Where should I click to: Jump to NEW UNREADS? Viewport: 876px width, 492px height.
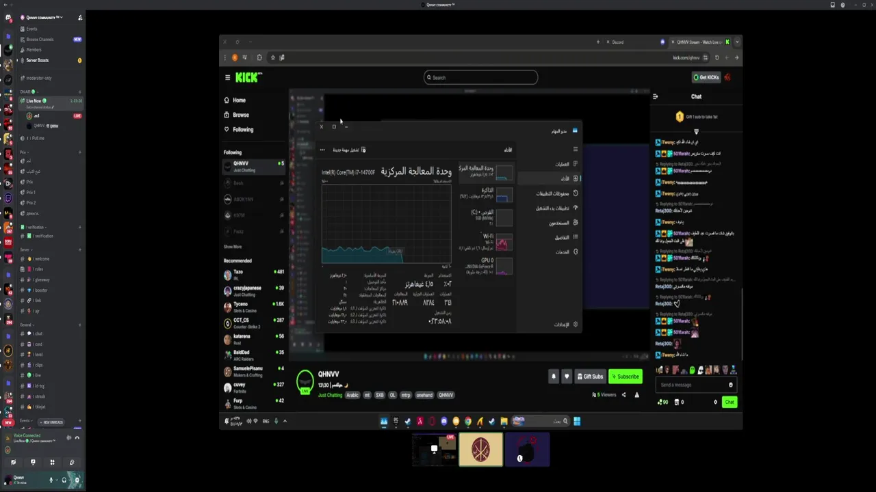(x=51, y=422)
